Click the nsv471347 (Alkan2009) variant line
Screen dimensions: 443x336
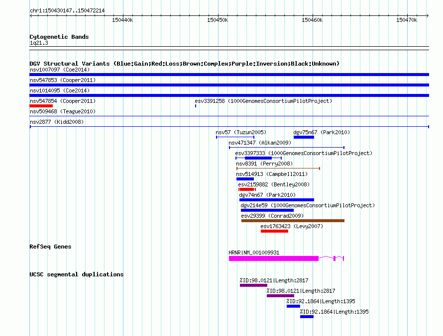click(287, 148)
